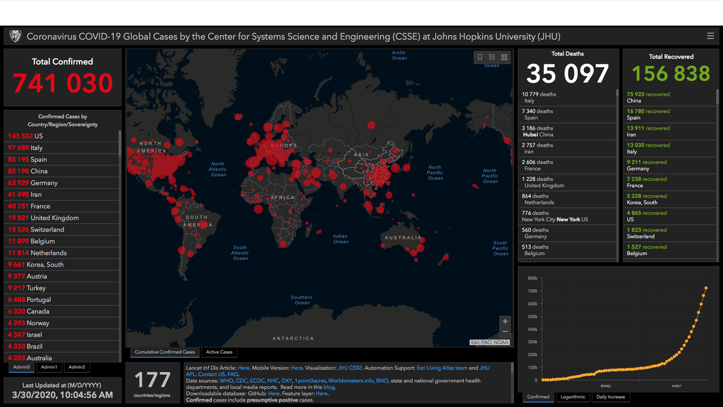This screenshot has height=407, width=723.
Task: Select the Admin1 tab
Action: click(x=49, y=367)
